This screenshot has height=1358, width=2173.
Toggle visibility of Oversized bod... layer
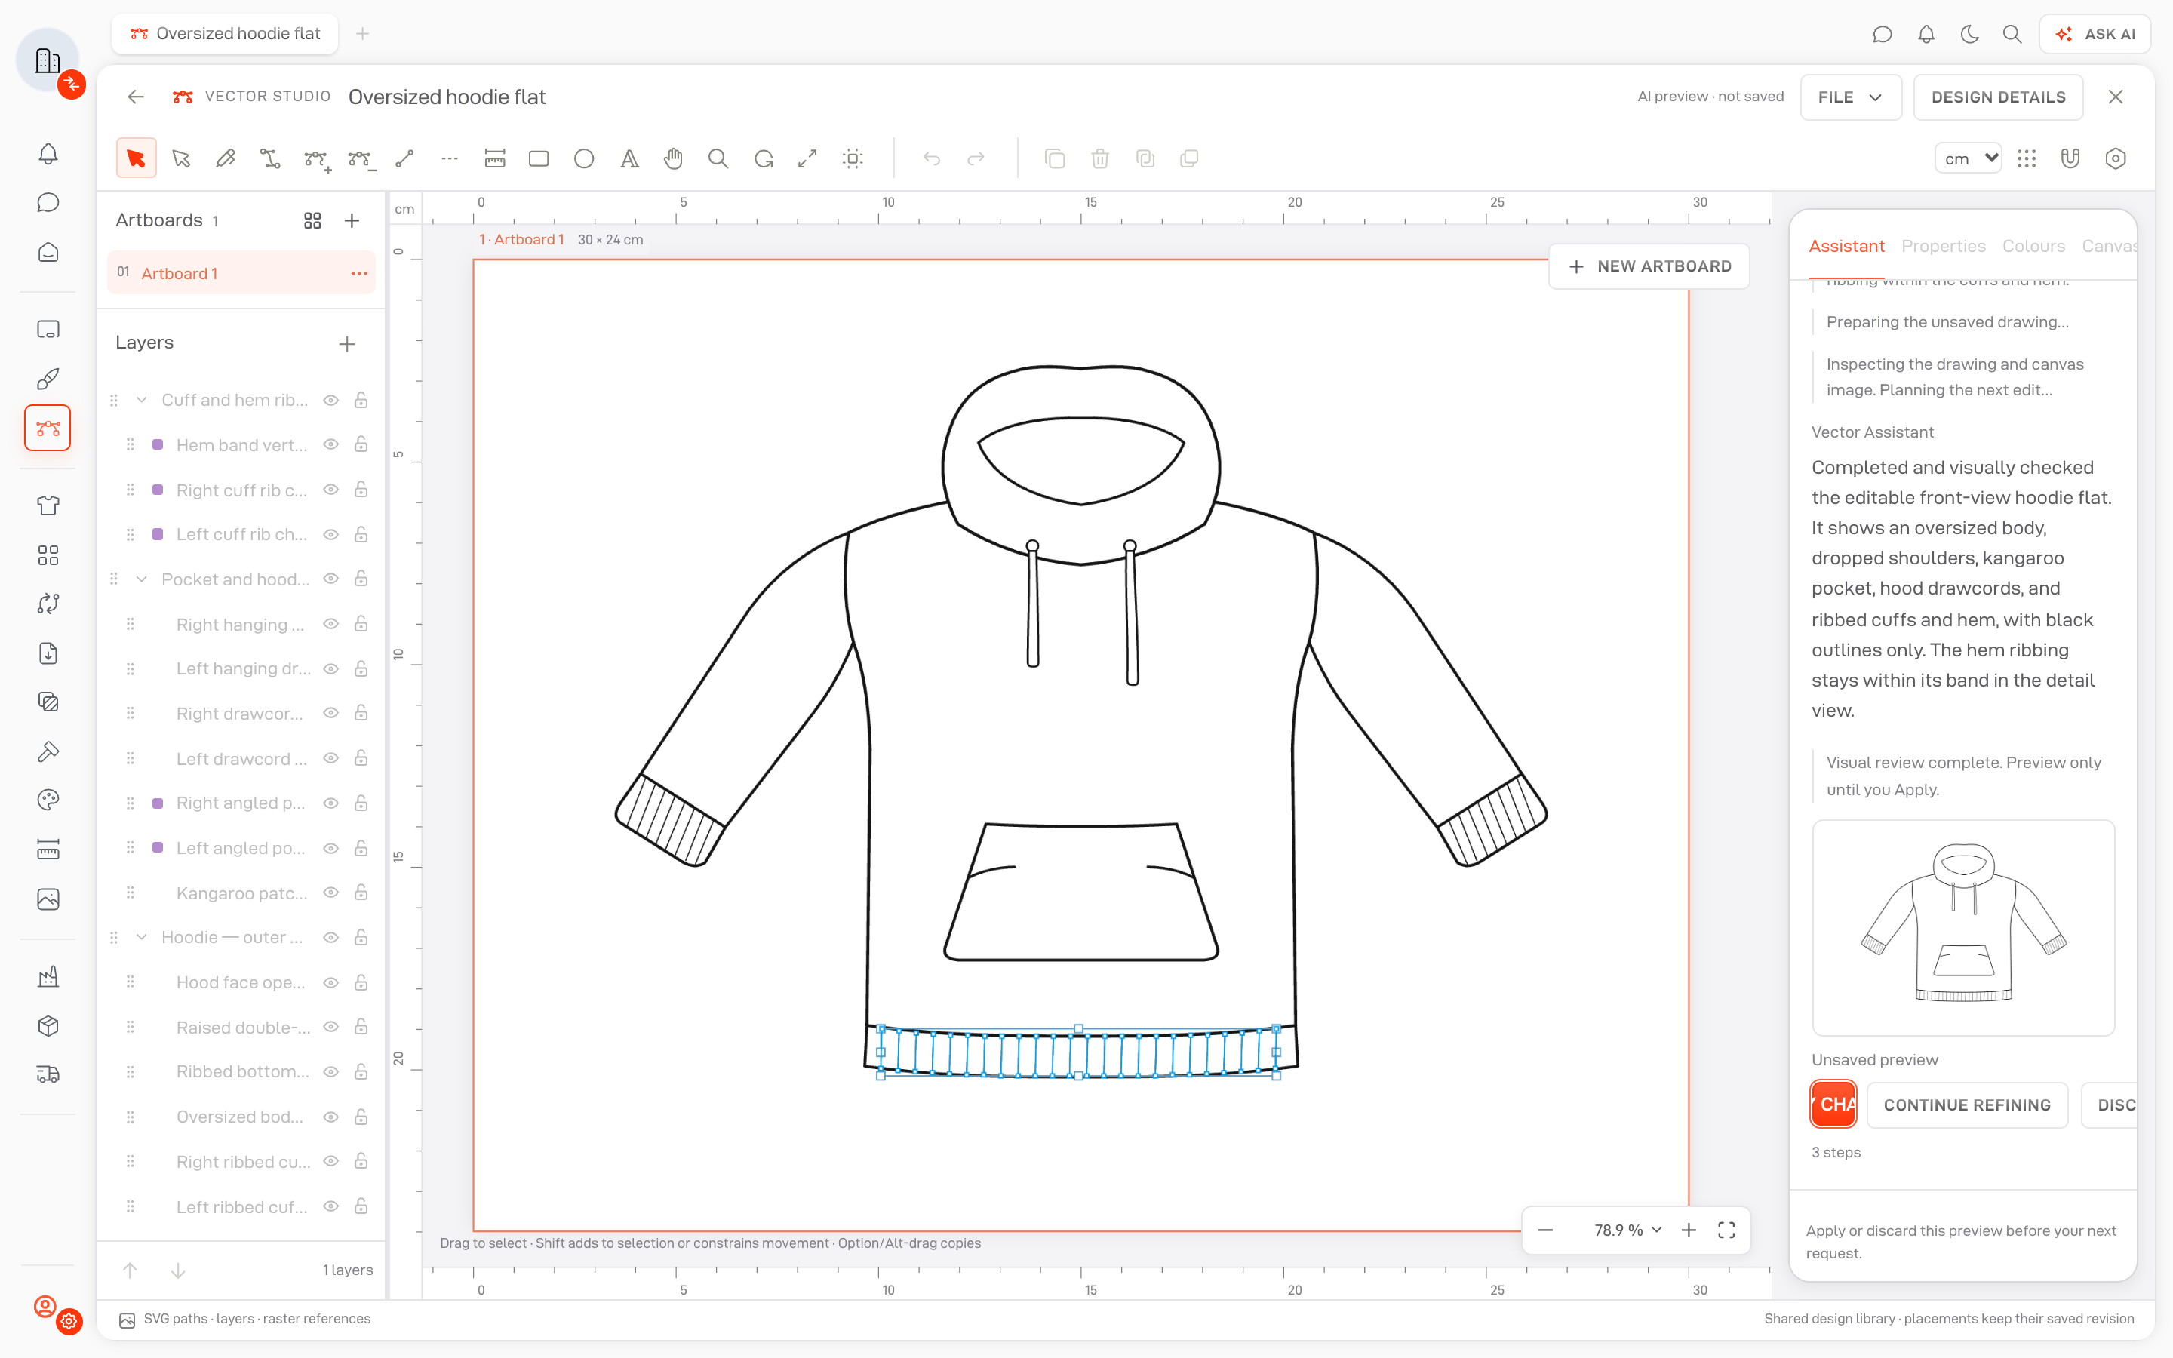coord(331,1117)
